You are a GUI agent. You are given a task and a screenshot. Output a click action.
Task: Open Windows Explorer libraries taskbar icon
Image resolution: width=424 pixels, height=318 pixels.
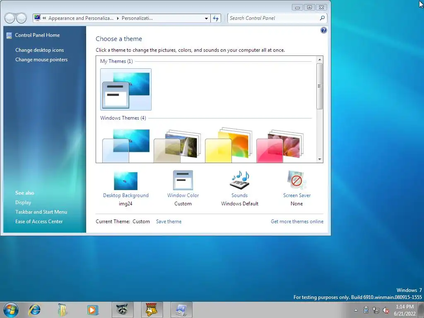[62, 310]
